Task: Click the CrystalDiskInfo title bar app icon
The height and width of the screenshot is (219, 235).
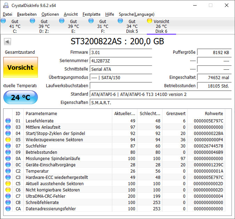Action: point(6,5)
